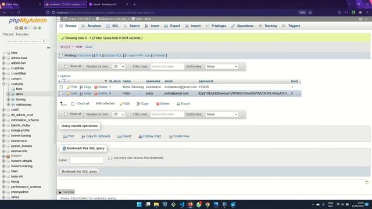
Task: Delete the row with username mubatekno
Action: 101,87
